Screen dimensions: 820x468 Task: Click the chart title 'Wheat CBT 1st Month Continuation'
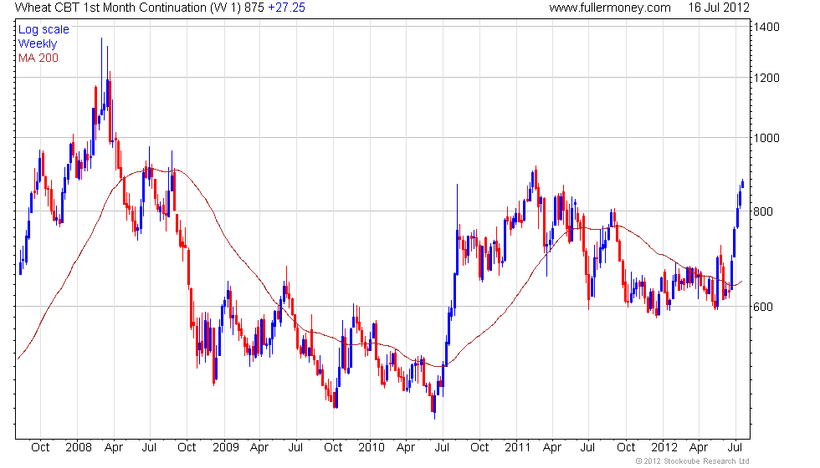[110, 8]
